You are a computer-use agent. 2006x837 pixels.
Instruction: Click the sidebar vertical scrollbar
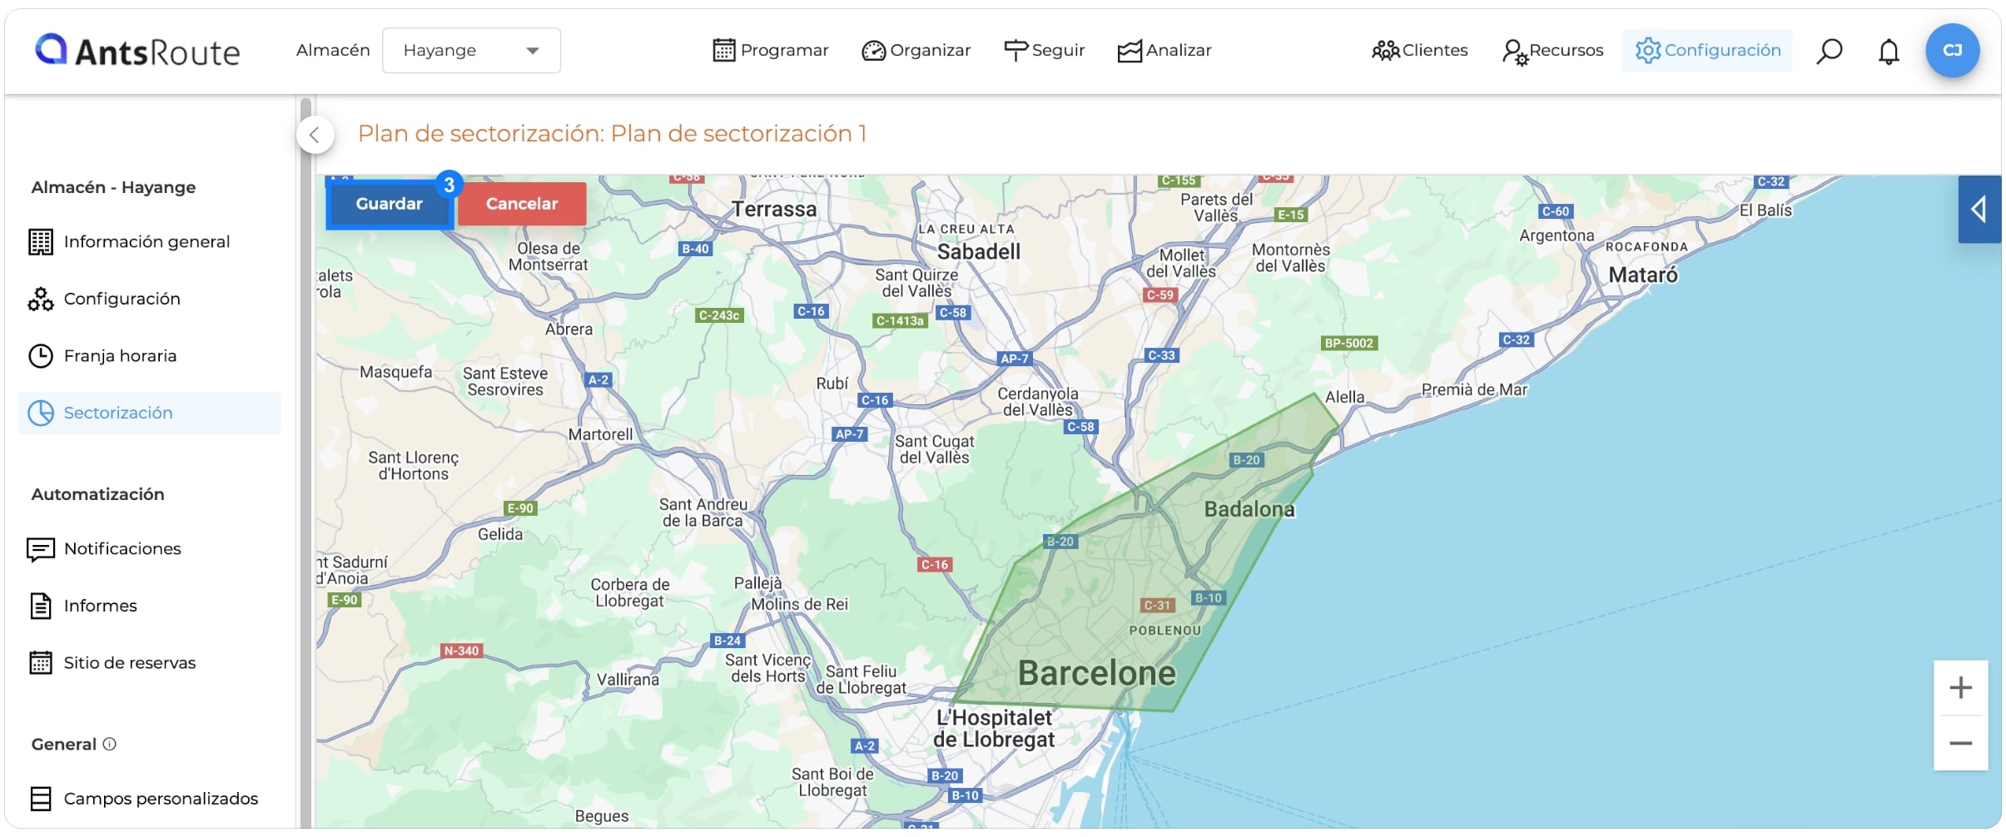305,462
